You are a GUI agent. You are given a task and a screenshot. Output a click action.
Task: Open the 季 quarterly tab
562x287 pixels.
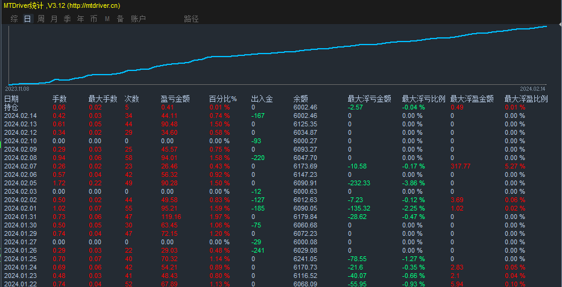(67, 19)
